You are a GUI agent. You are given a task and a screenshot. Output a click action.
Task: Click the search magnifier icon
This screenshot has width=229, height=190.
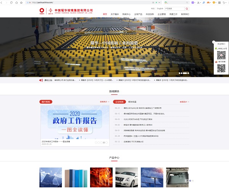pyautogui.click(x=187, y=8)
